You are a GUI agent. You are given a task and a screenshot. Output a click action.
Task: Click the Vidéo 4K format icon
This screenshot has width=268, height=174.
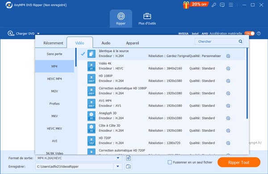[x=92, y=66]
